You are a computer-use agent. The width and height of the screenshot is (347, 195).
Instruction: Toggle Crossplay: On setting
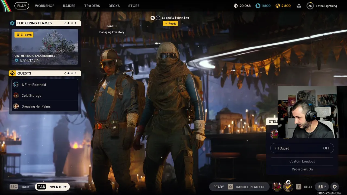click(x=302, y=169)
